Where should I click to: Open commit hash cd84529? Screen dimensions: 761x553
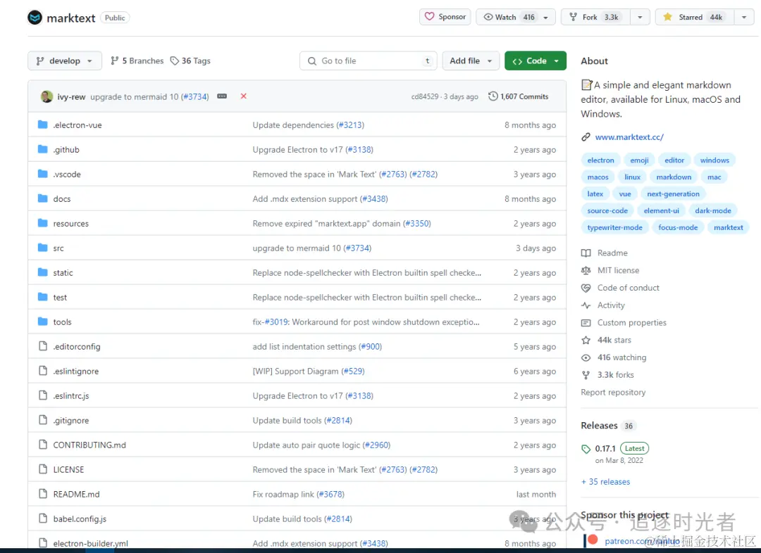coord(425,96)
